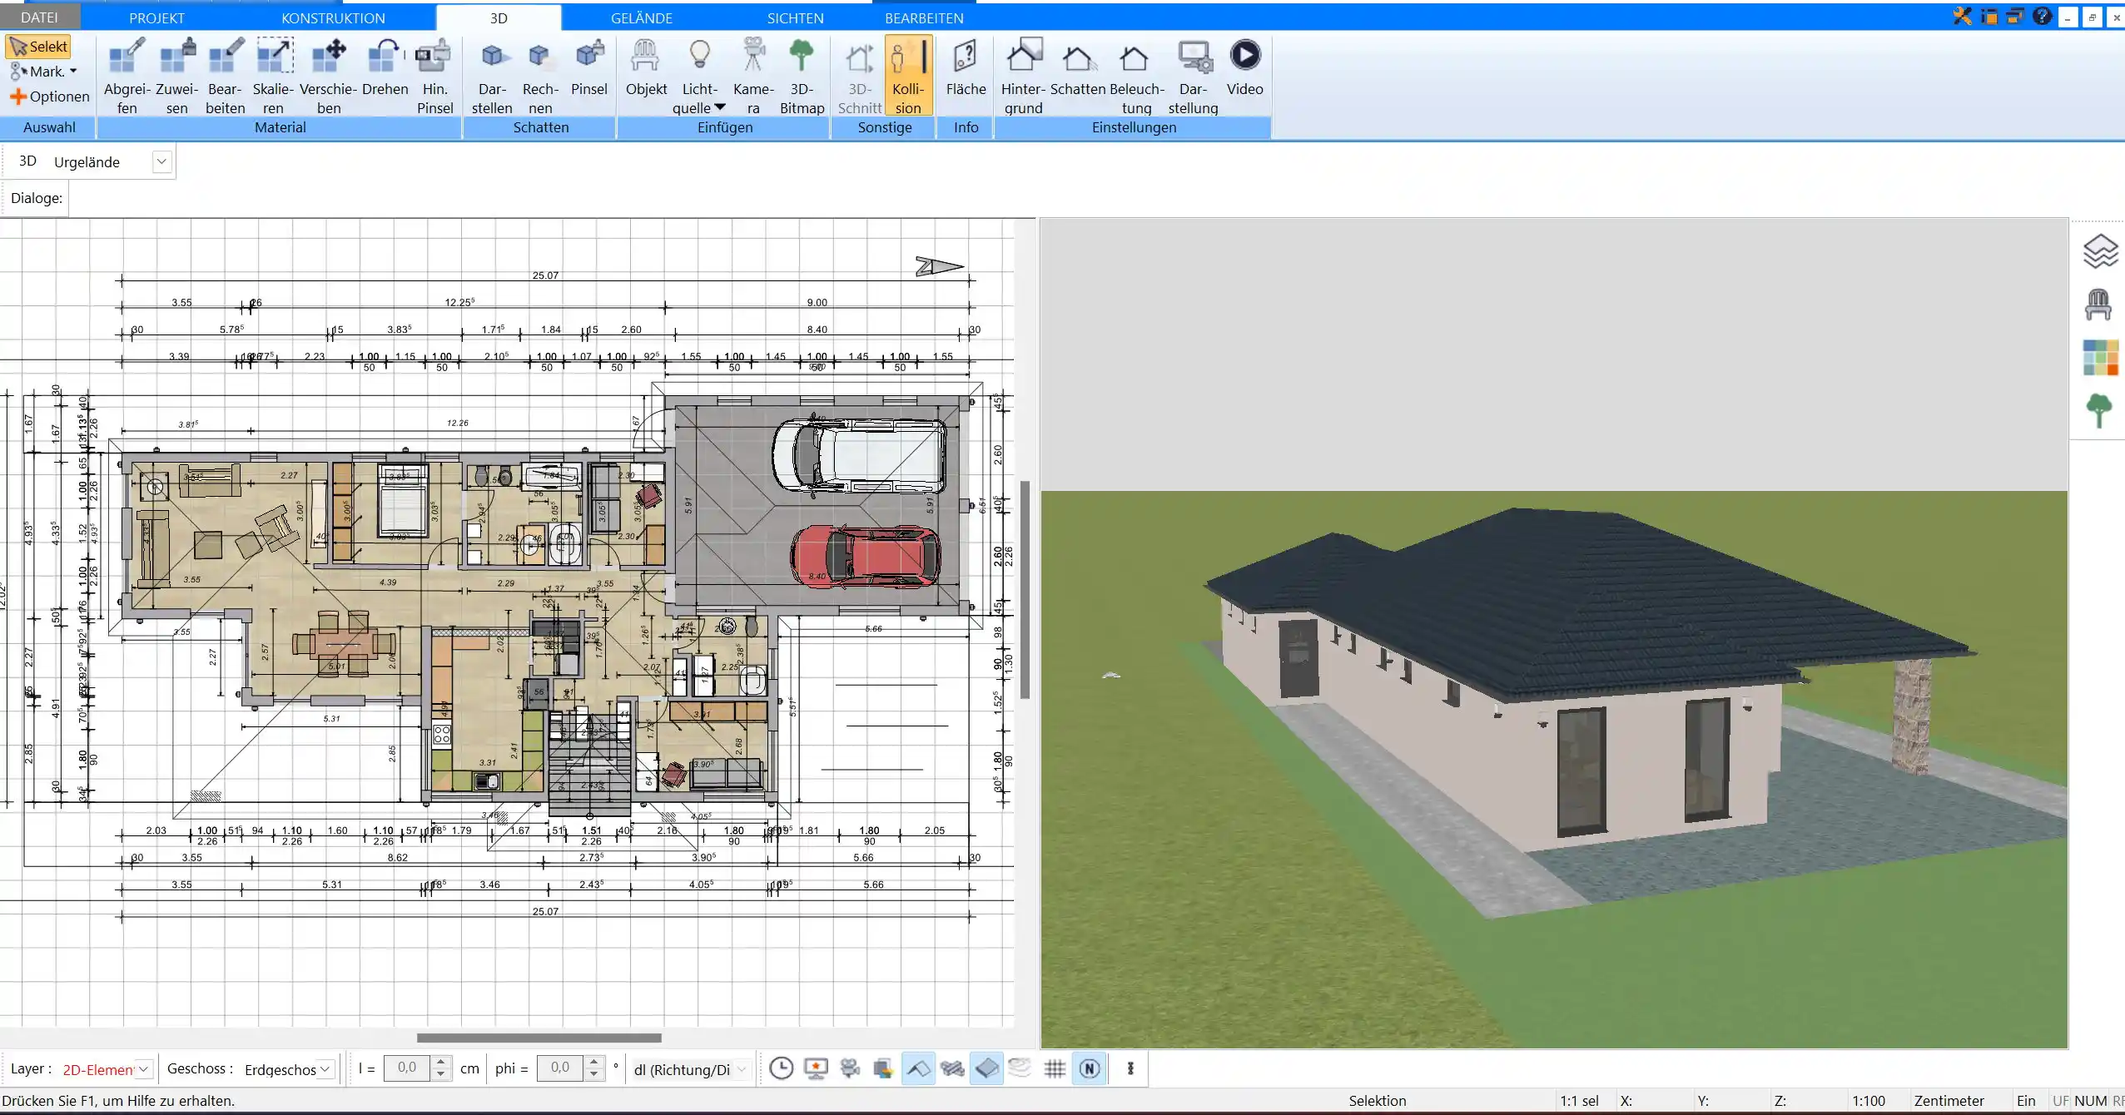Expand the Layer 2D-Elemente dropdown

[x=143, y=1069]
